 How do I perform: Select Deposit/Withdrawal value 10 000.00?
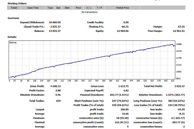point(55,23)
